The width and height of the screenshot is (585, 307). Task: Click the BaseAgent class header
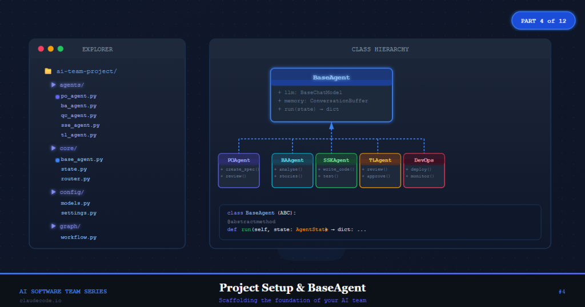coord(331,78)
